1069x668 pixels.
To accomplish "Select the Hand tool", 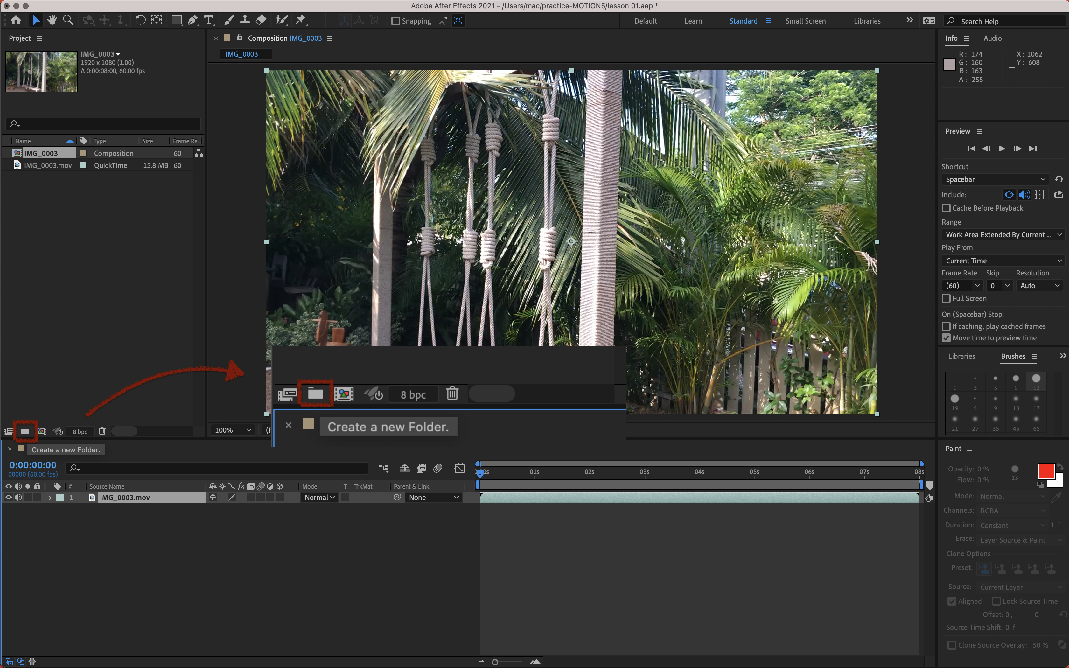I will tap(52, 20).
